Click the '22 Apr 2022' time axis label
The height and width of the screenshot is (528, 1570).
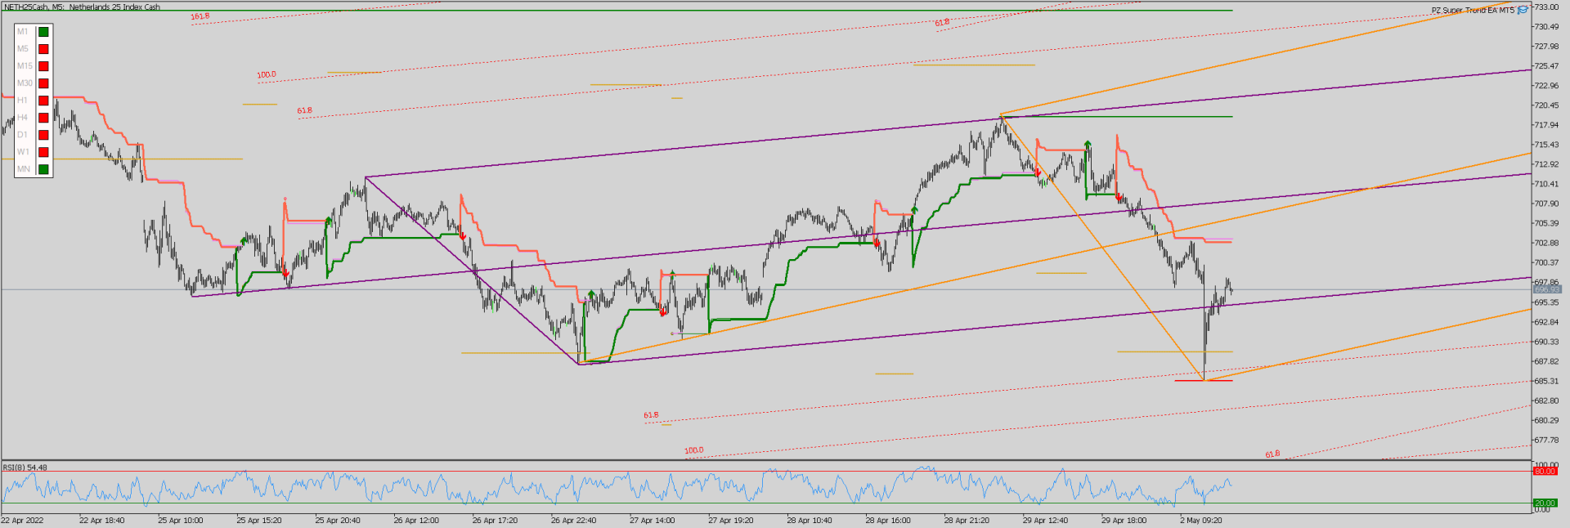(22, 520)
